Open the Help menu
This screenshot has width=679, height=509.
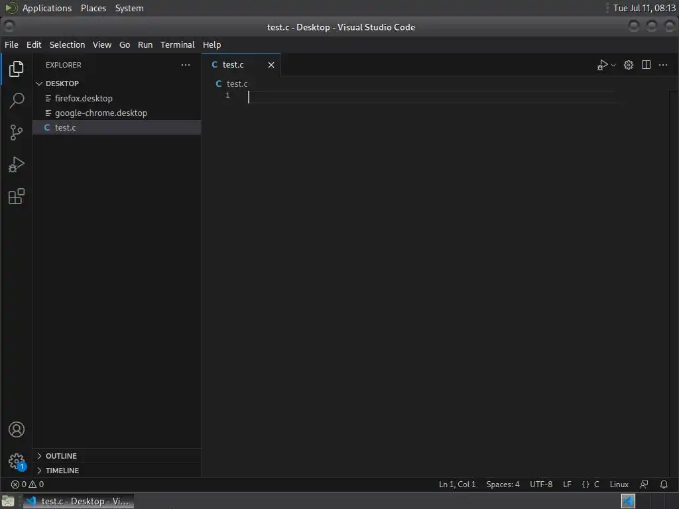(212, 44)
